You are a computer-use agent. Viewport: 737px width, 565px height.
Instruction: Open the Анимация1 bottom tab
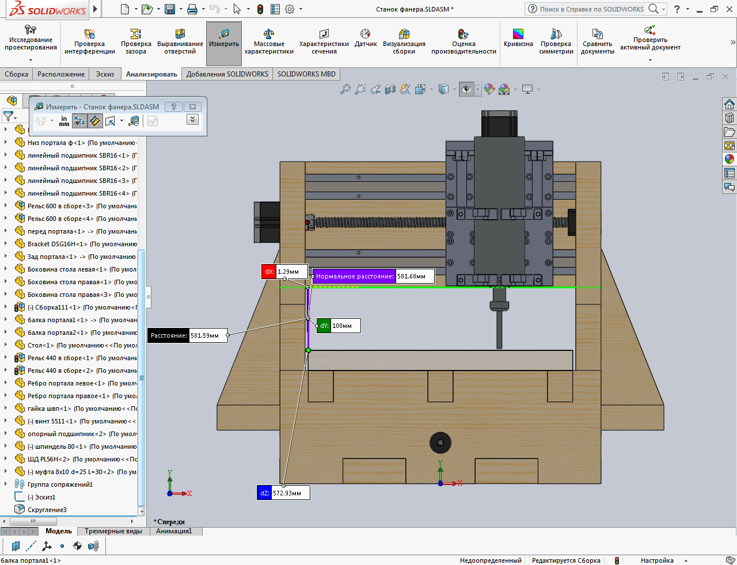[173, 531]
